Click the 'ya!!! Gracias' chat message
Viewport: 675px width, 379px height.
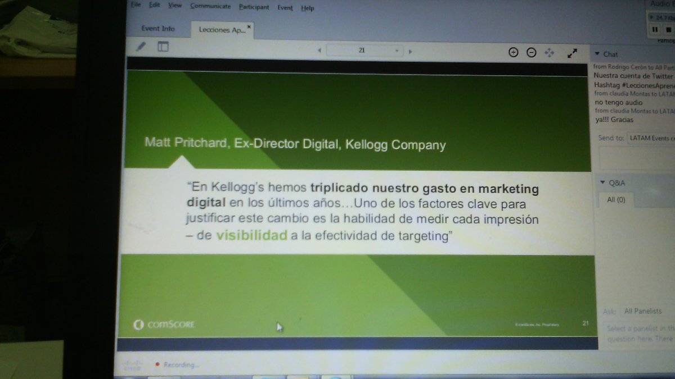coord(614,120)
